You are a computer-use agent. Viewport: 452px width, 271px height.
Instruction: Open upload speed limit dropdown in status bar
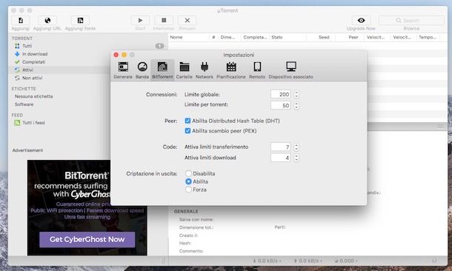click(308, 261)
